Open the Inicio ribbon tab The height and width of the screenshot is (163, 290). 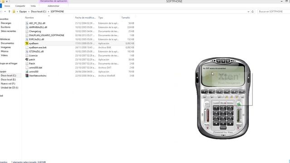click(7, 6)
